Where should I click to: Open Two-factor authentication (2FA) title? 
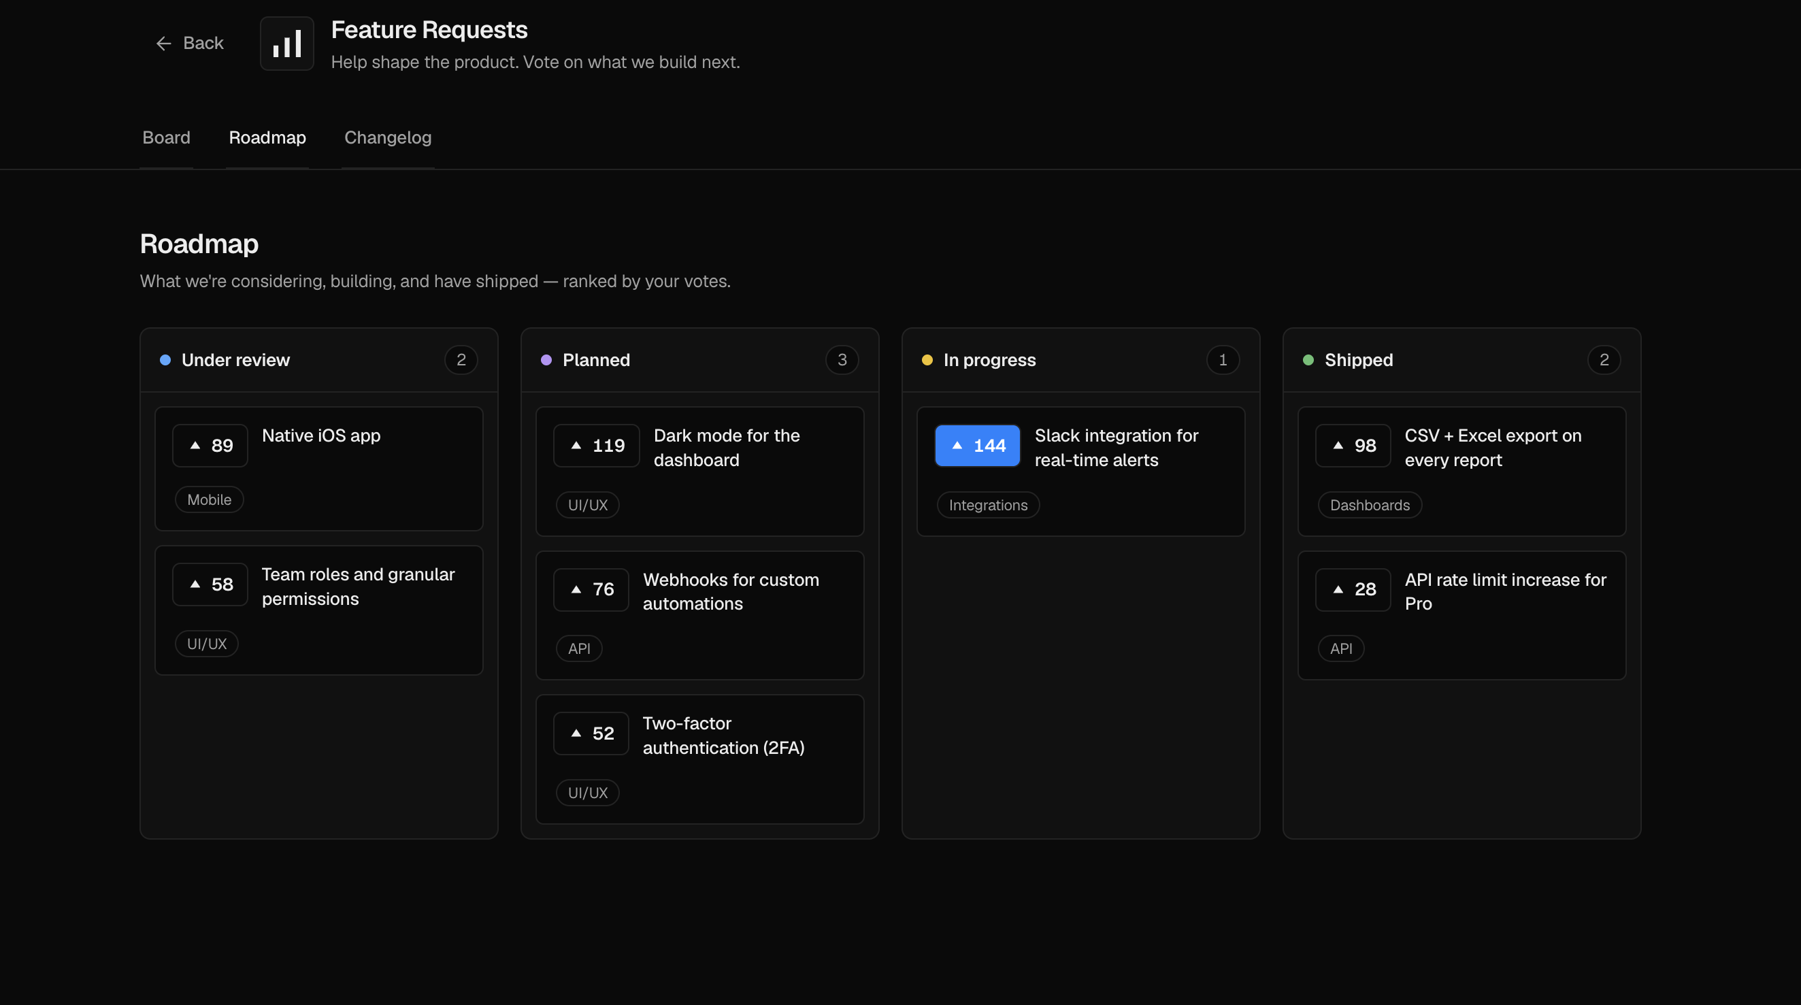[724, 736]
